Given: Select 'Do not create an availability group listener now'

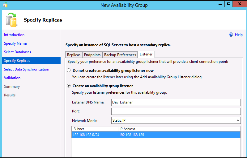Looking at the screenshot, I should click(x=69, y=70).
